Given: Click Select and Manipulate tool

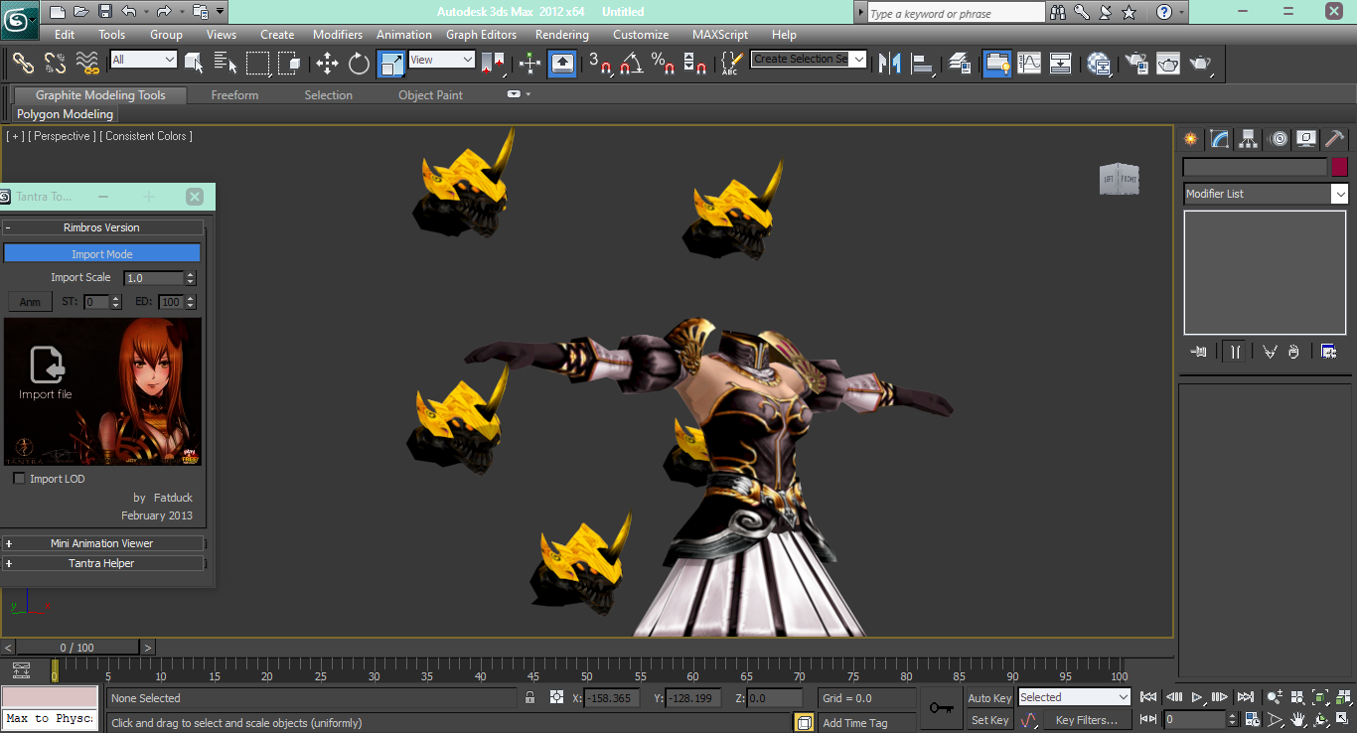Looking at the screenshot, I should point(529,63).
